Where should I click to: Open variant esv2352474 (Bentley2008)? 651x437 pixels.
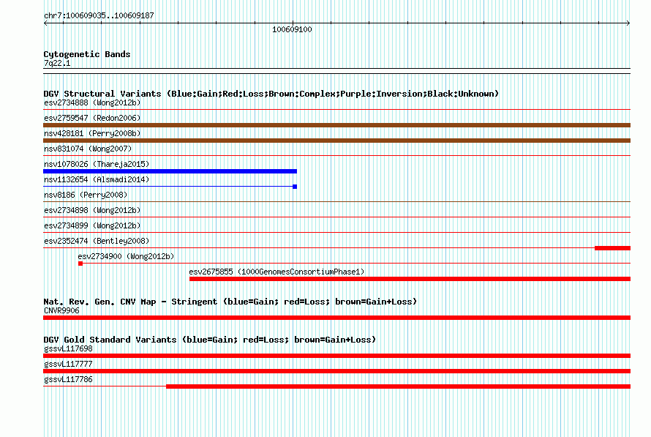click(x=97, y=241)
